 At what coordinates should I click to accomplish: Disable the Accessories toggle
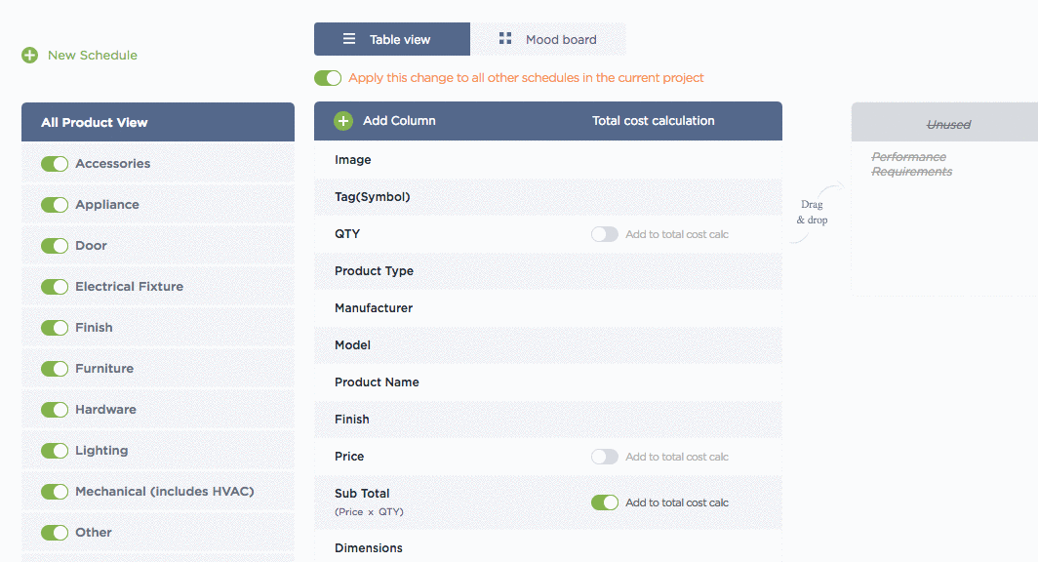55,164
